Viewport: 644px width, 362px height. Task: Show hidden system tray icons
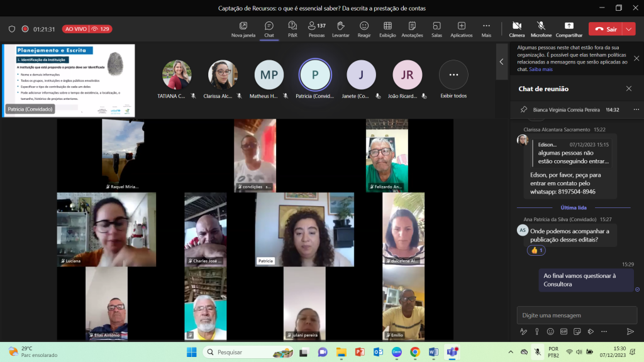coord(511,352)
